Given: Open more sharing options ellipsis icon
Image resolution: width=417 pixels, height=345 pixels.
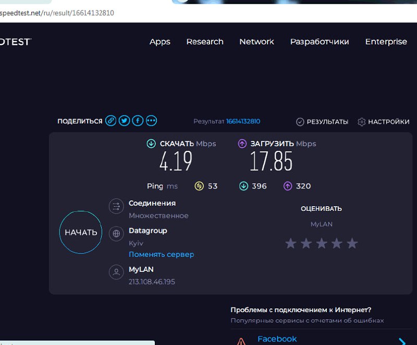Looking at the screenshot, I should 151,121.
